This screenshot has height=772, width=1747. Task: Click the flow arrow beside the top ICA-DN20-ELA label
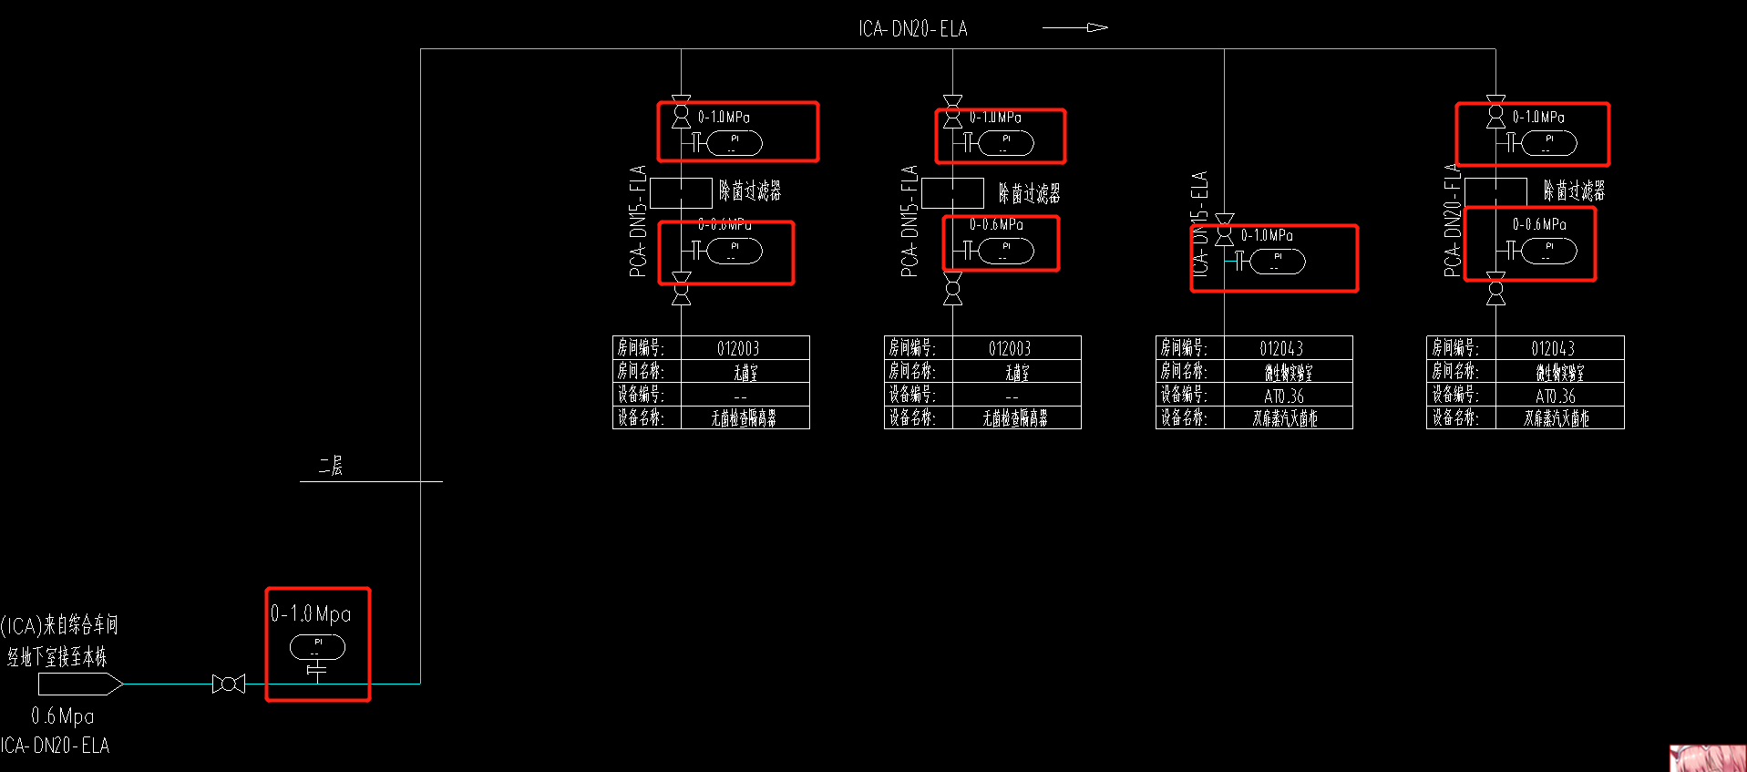click(x=1075, y=27)
